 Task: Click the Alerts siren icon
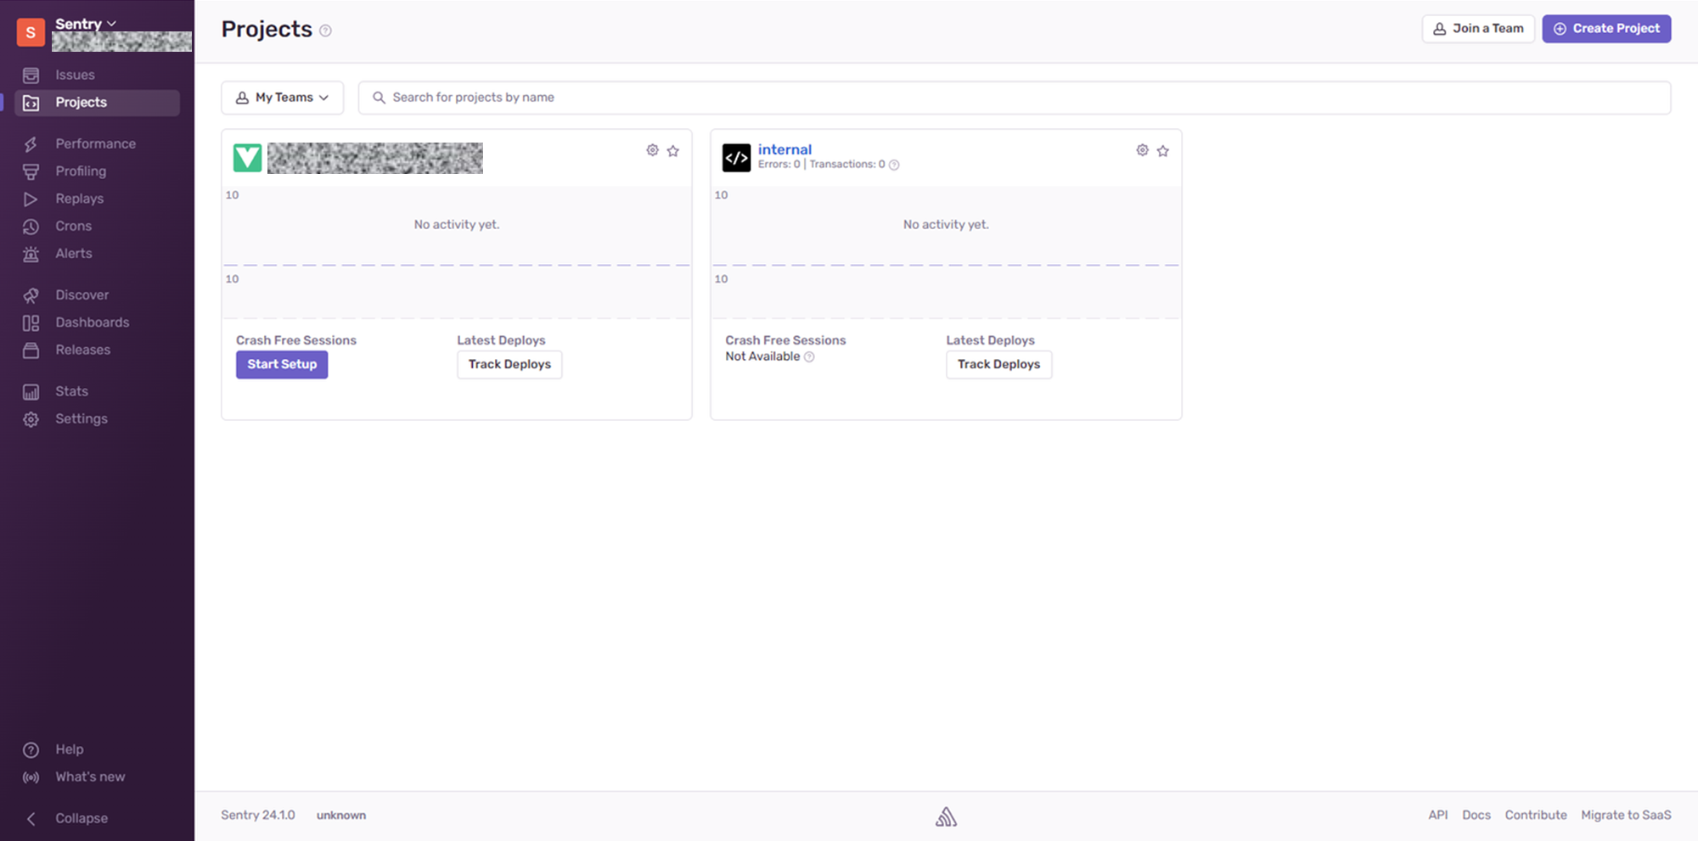coord(31,254)
